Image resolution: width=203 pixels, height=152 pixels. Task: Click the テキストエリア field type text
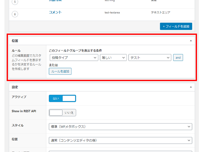160,12
